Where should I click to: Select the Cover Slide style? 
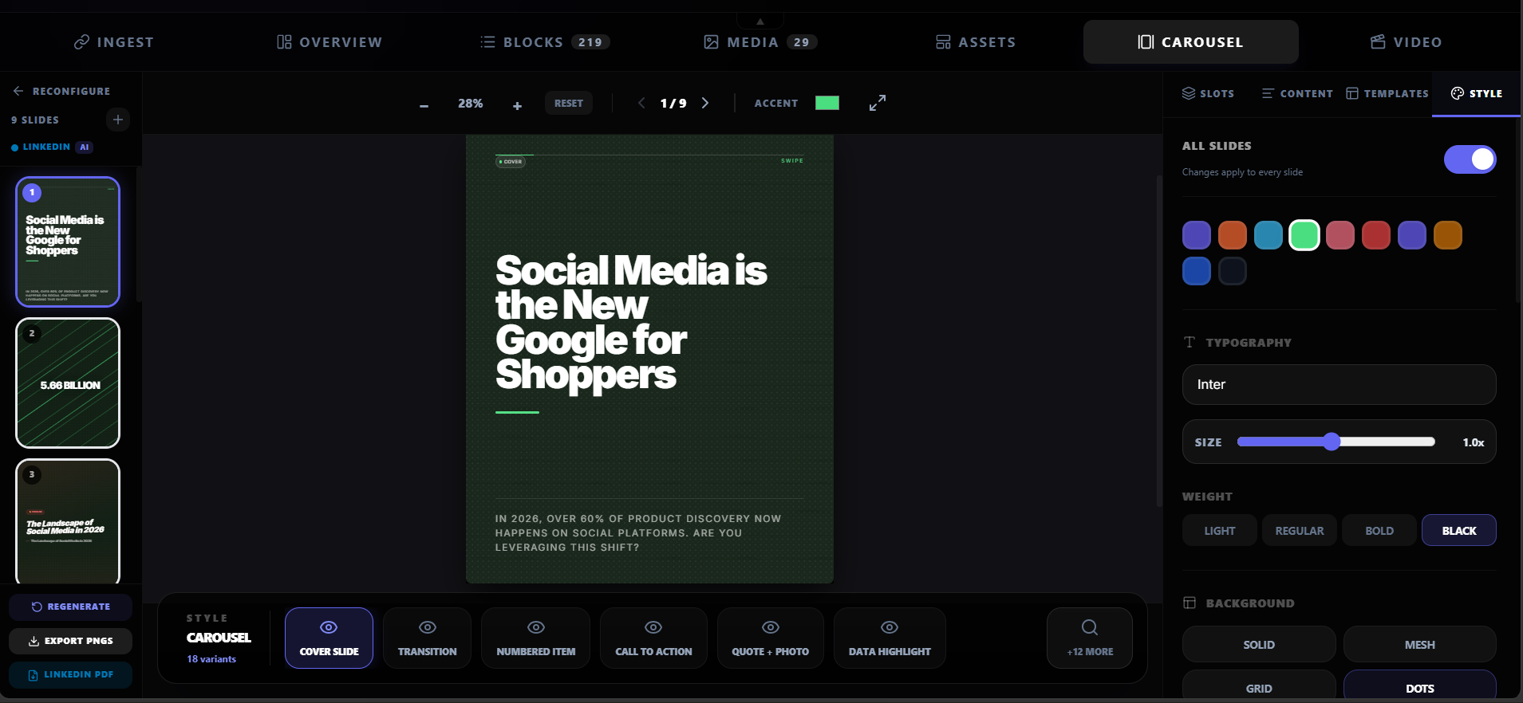pyautogui.click(x=329, y=638)
